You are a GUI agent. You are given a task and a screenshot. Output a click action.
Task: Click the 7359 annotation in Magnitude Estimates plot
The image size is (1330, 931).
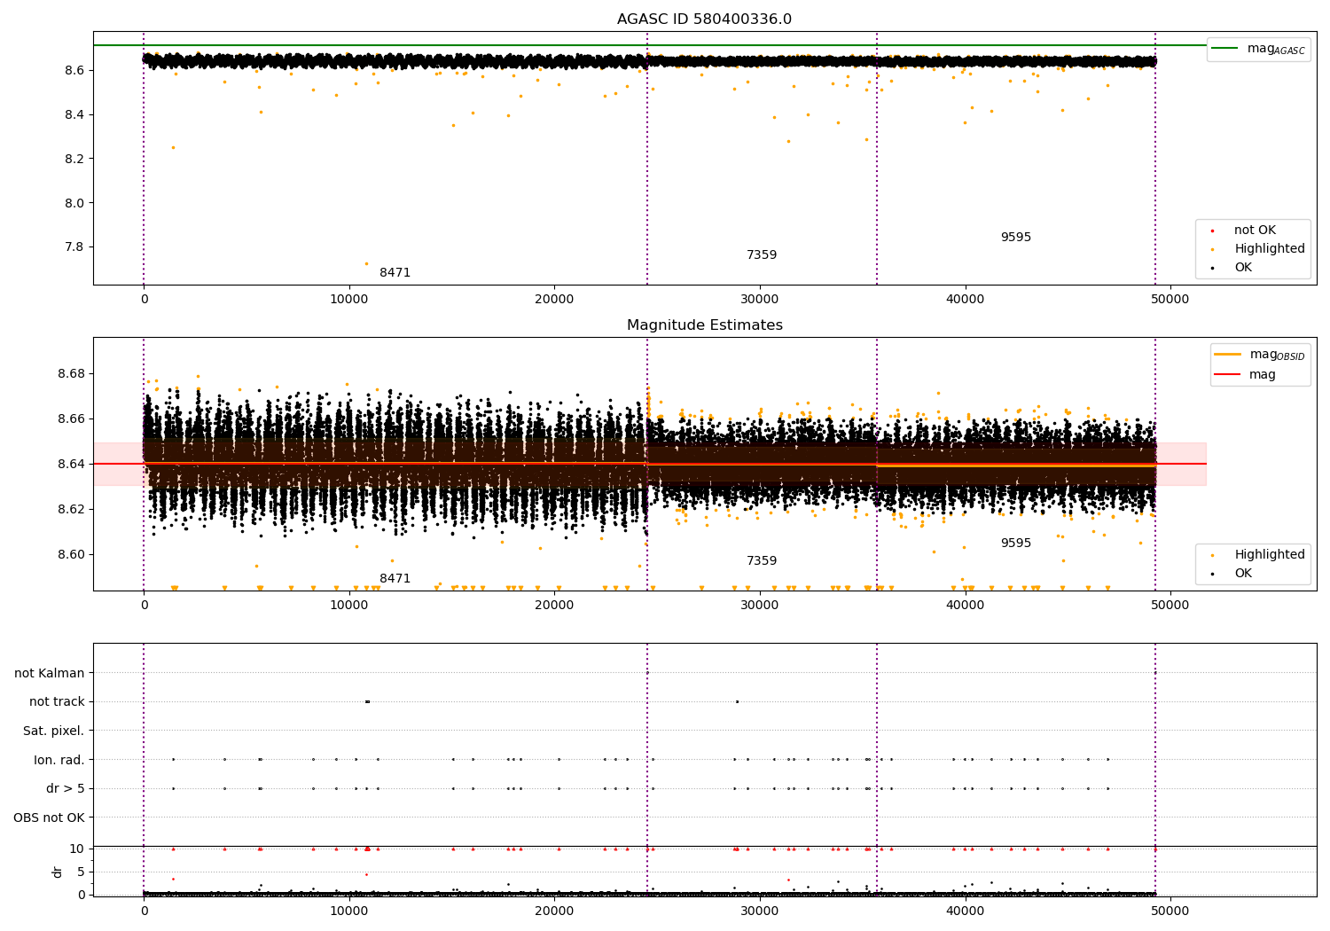click(762, 561)
